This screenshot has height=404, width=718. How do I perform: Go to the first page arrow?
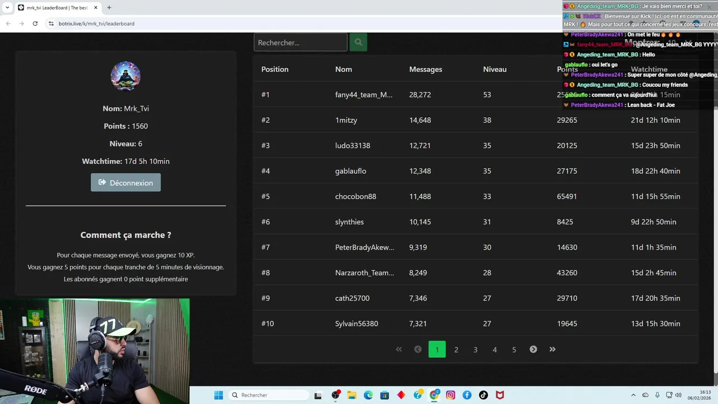399,350
